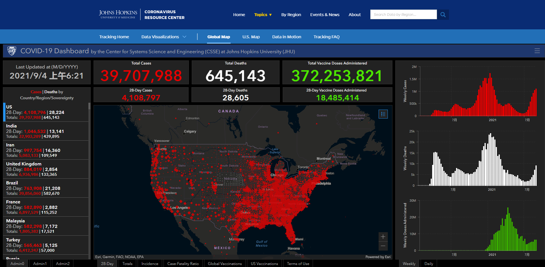Select the Case-Fatality Ratio tab
Image resolution: width=545 pixels, height=267 pixels.
(183, 264)
